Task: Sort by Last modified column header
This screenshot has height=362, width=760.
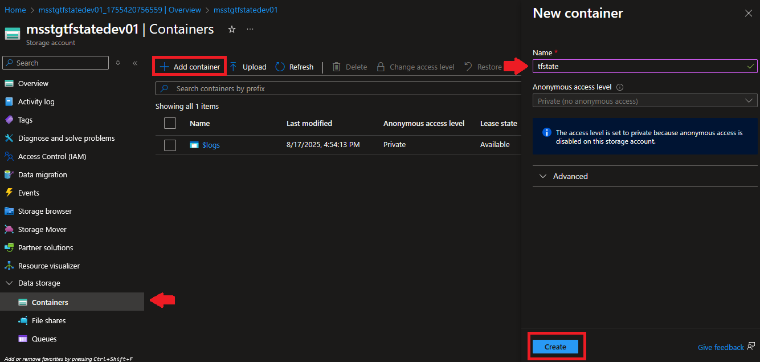Action: click(309, 123)
